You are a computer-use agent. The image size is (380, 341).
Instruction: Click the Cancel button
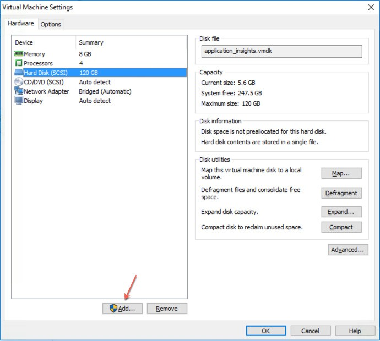310,331
